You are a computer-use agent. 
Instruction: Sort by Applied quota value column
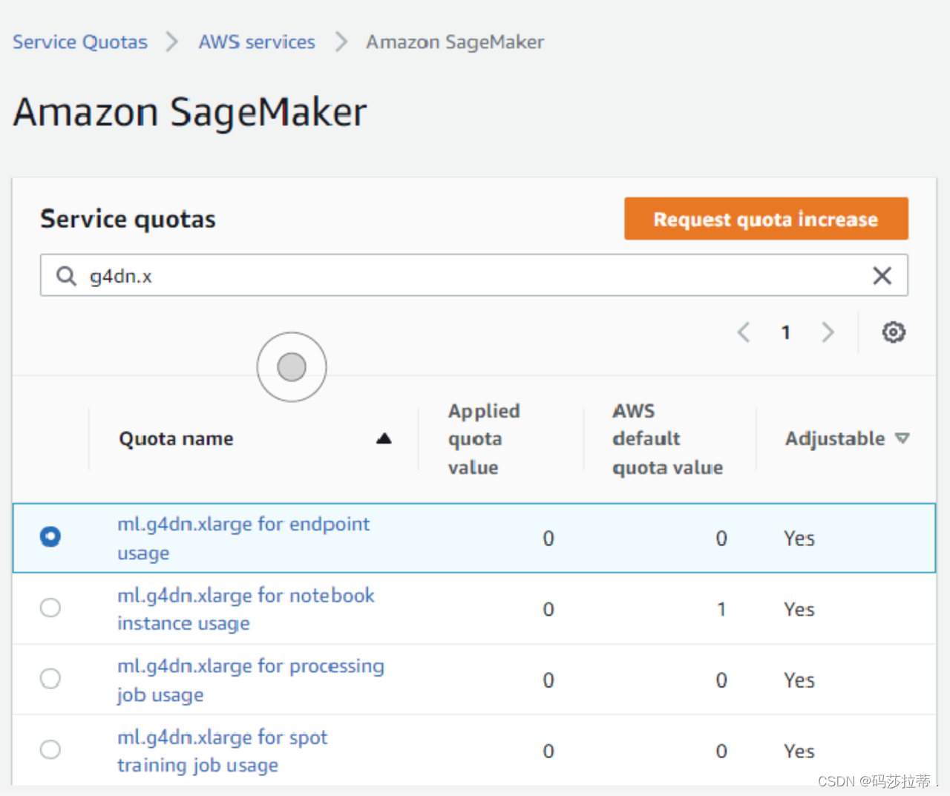(484, 439)
